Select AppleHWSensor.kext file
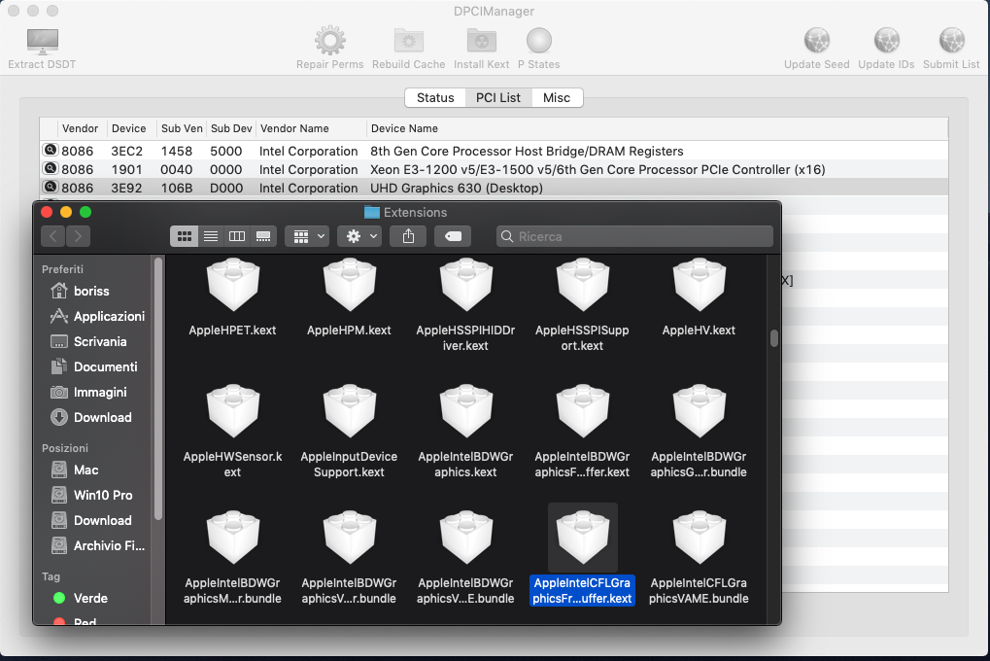The image size is (990, 661). click(232, 430)
